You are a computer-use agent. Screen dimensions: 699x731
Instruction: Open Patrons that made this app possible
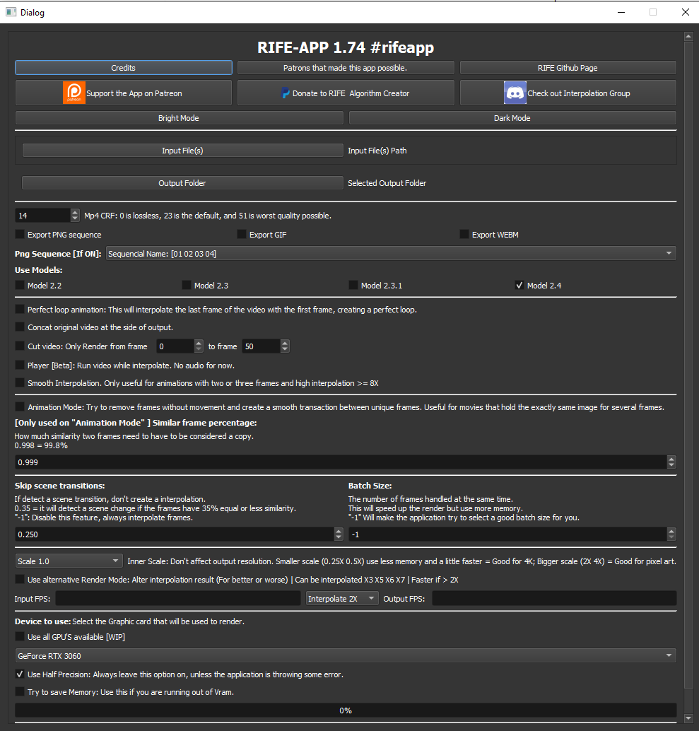pyautogui.click(x=346, y=68)
